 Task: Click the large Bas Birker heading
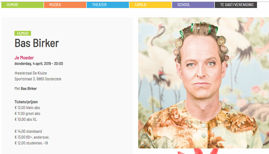point(37,43)
